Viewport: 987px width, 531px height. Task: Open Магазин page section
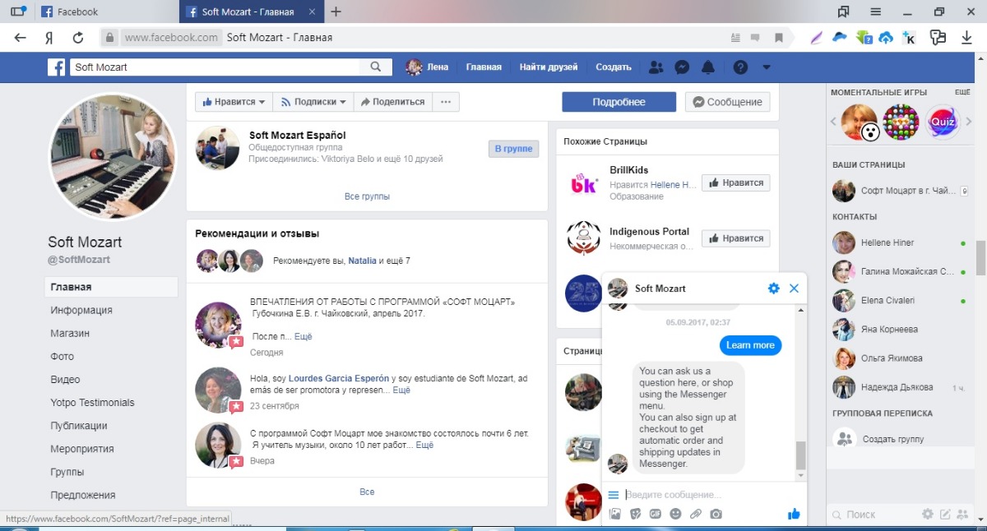70,334
